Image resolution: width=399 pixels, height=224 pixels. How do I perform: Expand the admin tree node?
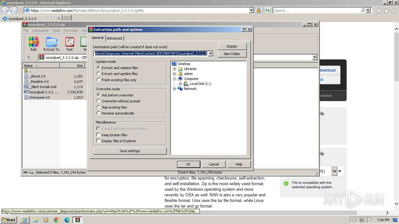coord(175,74)
